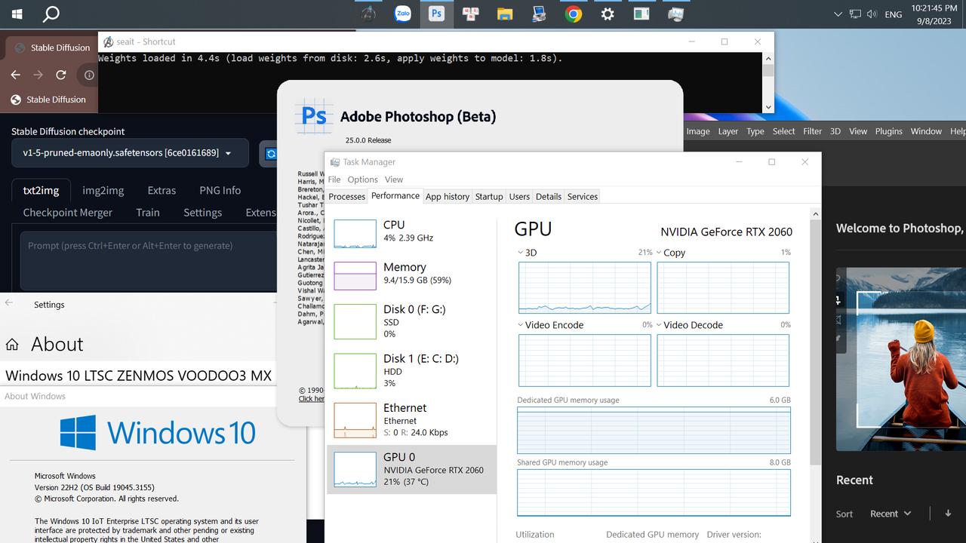Image resolution: width=966 pixels, height=543 pixels.
Task: Click the volume speaker tray icon
Action: (872, 14)
